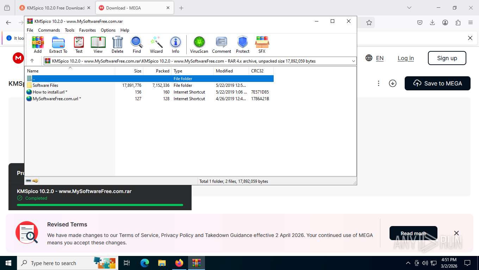Click the CRC32 column header
Viewport: 479px width, 270px height.
click(261, 71)
